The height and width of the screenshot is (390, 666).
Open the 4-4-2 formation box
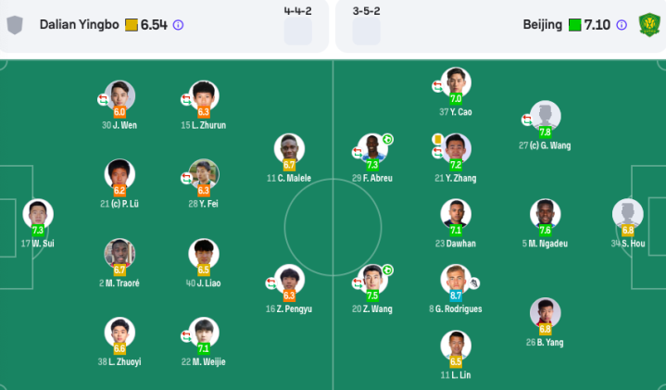click(297, 31)
